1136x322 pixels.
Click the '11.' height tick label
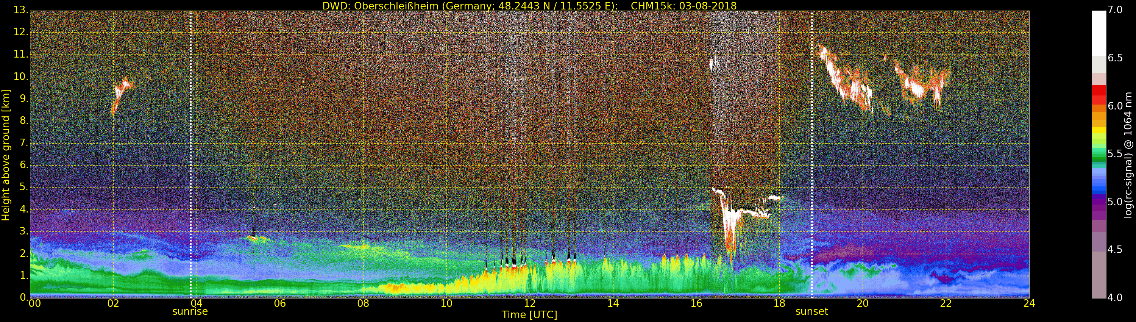[x=21, y=55]
